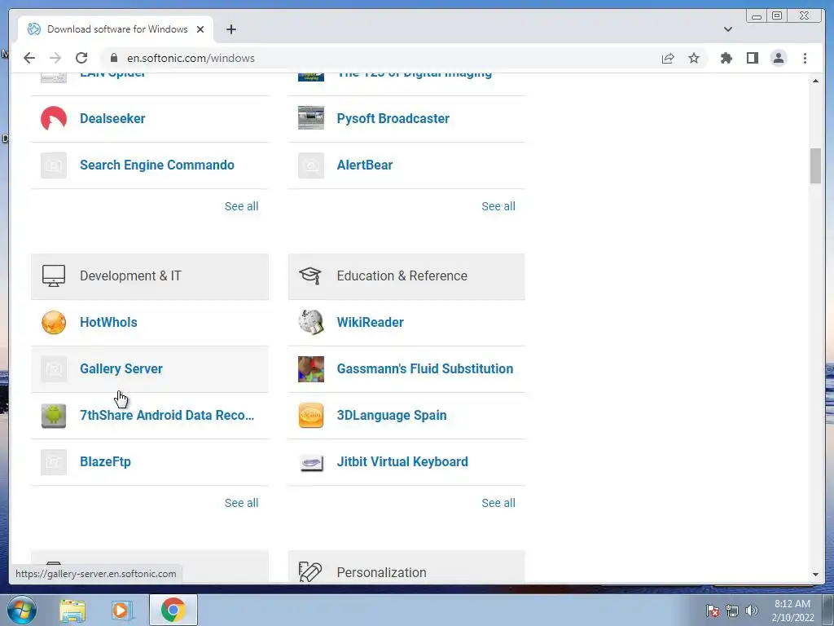Open a new tab with the plus button

[x=230, y=29]
